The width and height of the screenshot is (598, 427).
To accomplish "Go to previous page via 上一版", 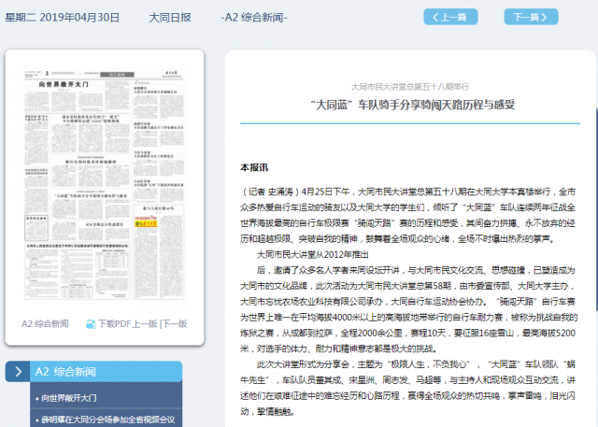I will (146, 324).
